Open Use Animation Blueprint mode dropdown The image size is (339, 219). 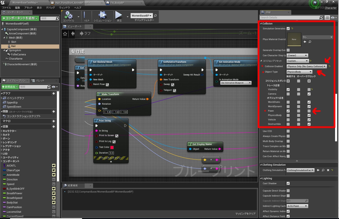point(236,83)
